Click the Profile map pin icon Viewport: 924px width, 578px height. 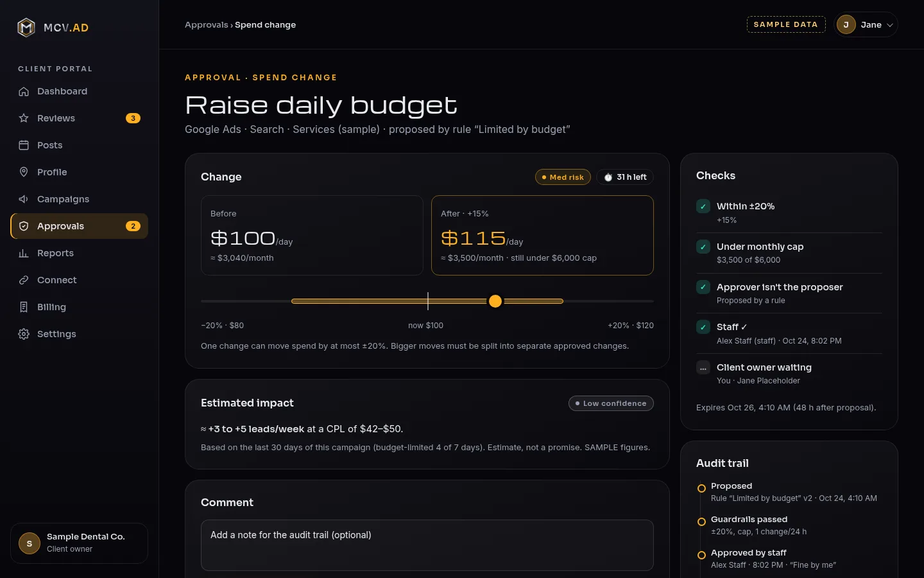(24, 172)
